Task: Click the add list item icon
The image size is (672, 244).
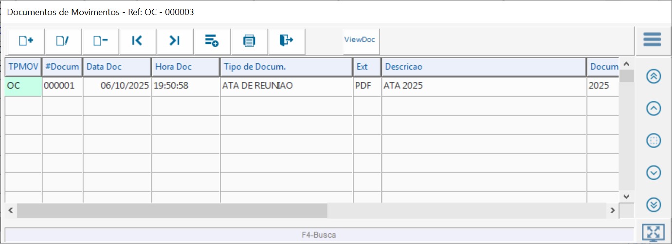Action: pyautogui.click(x=212, y=41)
